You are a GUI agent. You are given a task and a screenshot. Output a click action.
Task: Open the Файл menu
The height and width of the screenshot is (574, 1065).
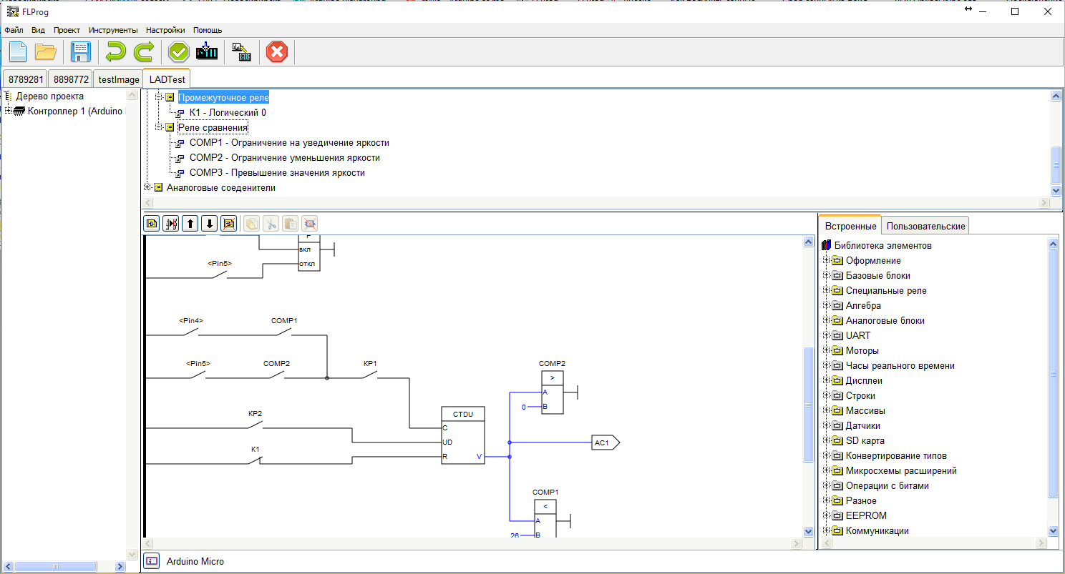tap(14, 30)
